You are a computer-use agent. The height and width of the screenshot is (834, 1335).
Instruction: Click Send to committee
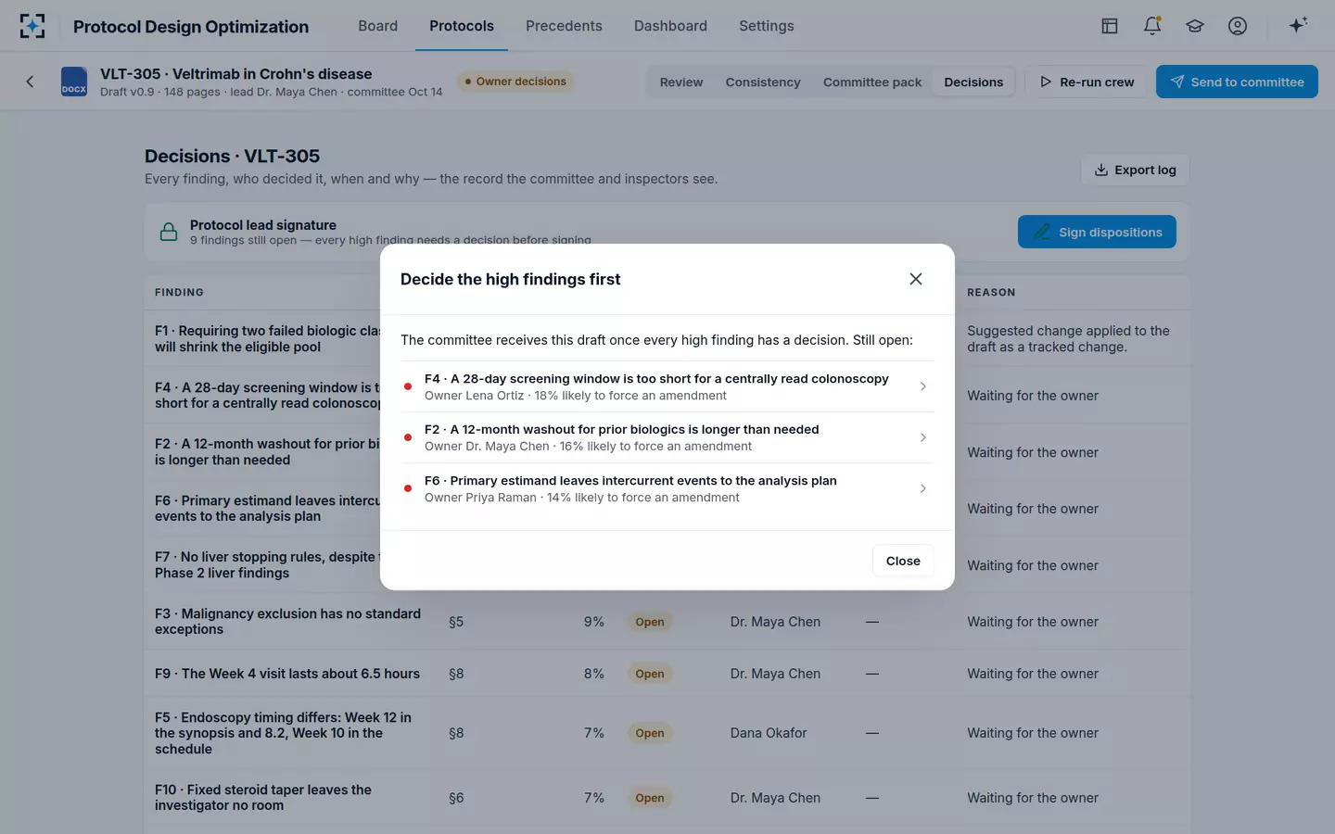1237,82
